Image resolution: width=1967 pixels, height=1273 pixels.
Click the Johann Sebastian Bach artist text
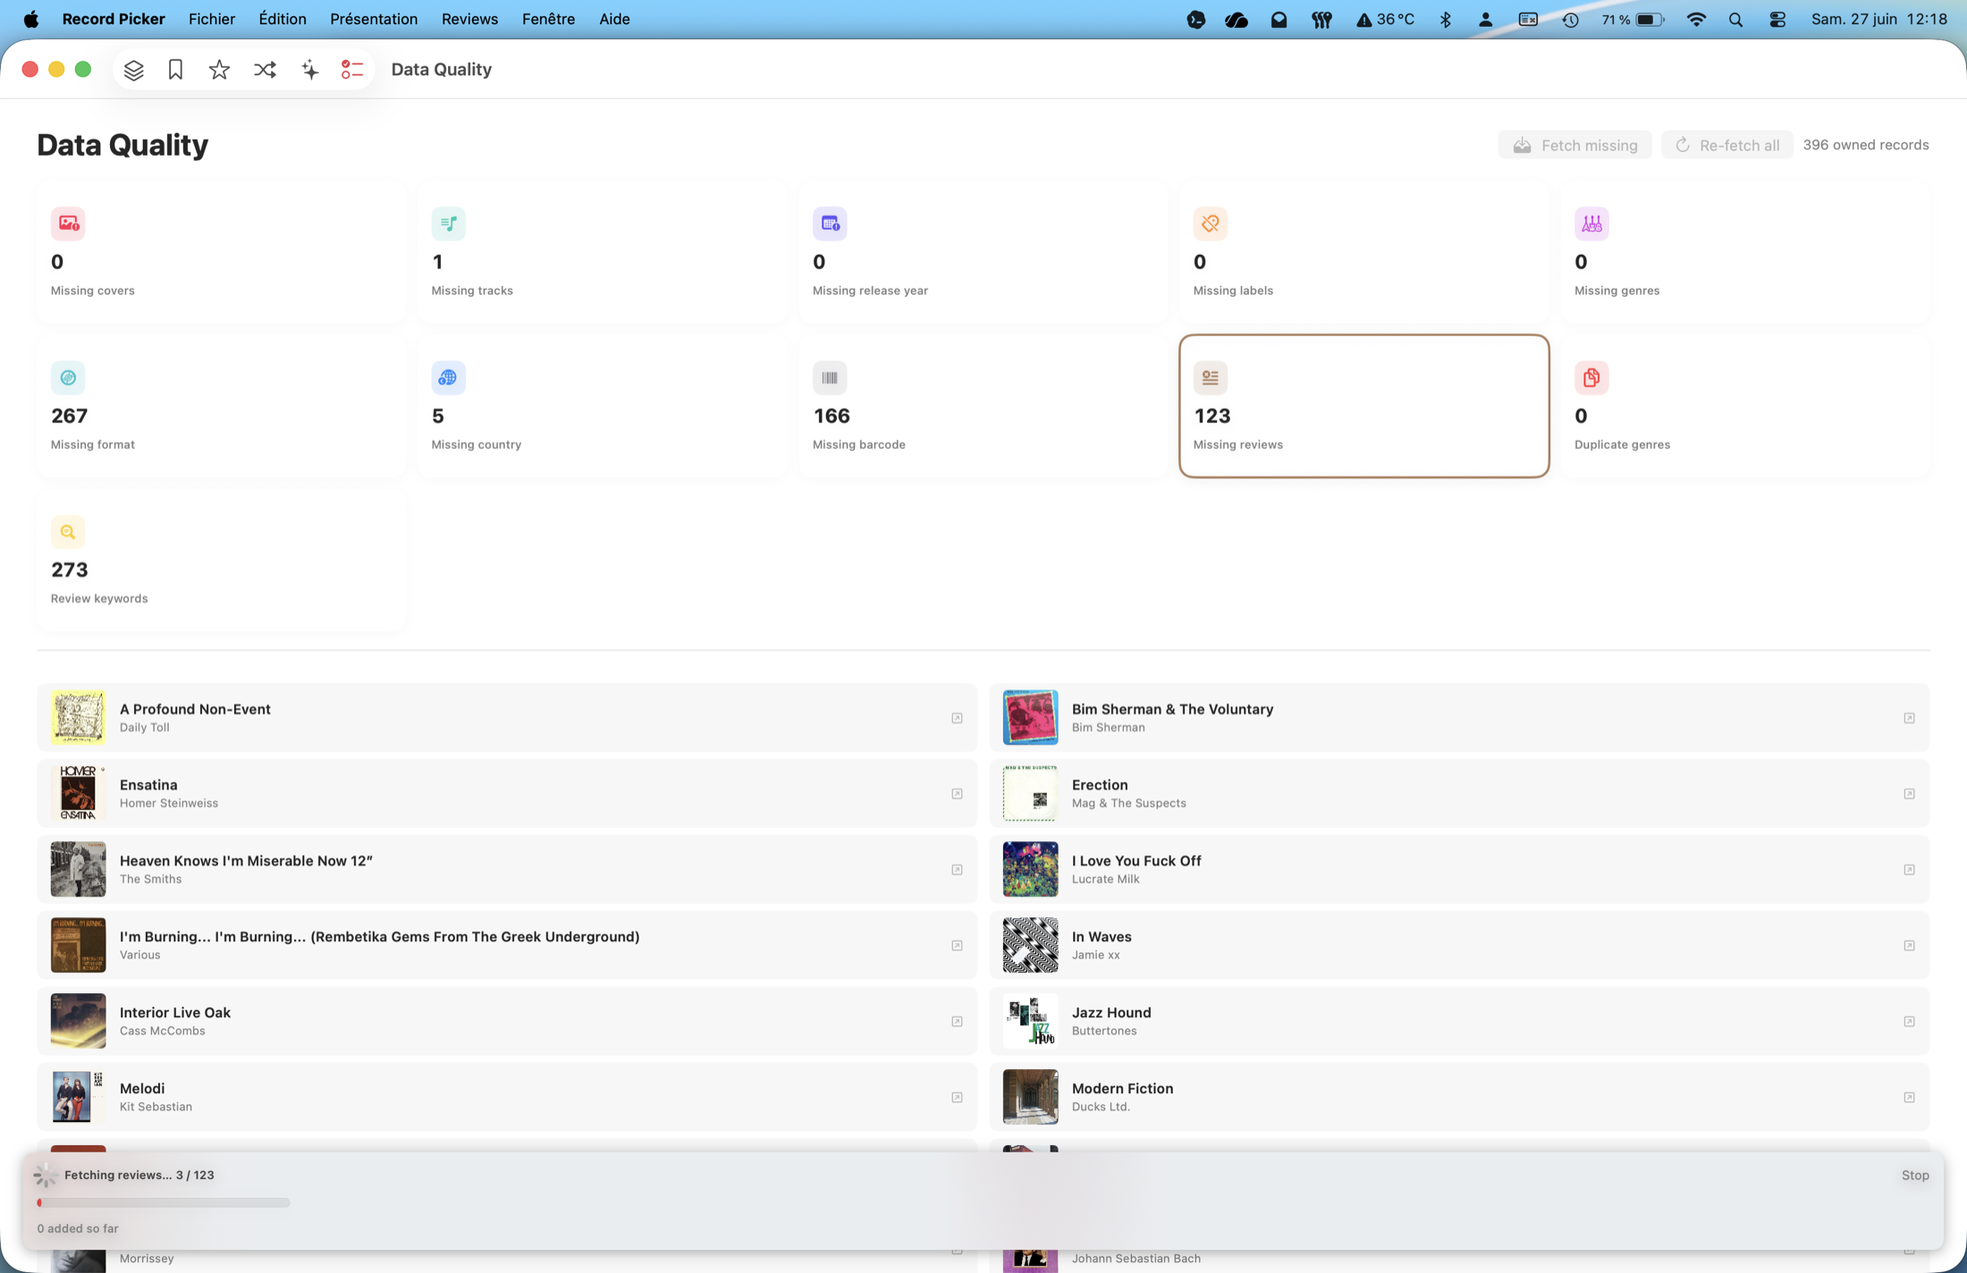point(1136,1259)
